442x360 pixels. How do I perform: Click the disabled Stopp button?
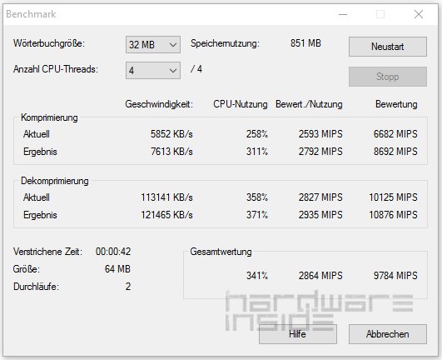[388, 77]
